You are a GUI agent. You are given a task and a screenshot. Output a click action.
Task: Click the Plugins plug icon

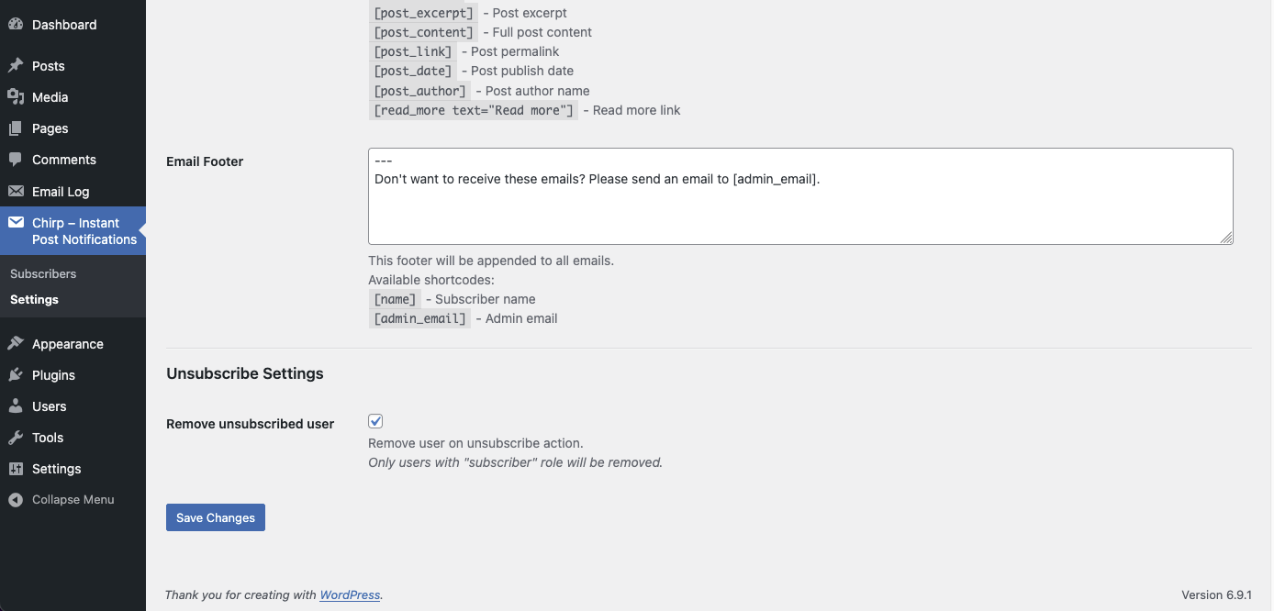pyautogui.click(x=16, y=374)
